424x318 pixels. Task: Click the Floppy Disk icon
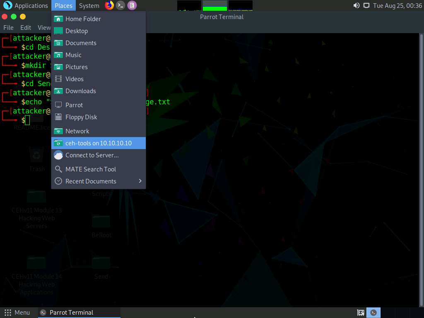click(58, 117)
